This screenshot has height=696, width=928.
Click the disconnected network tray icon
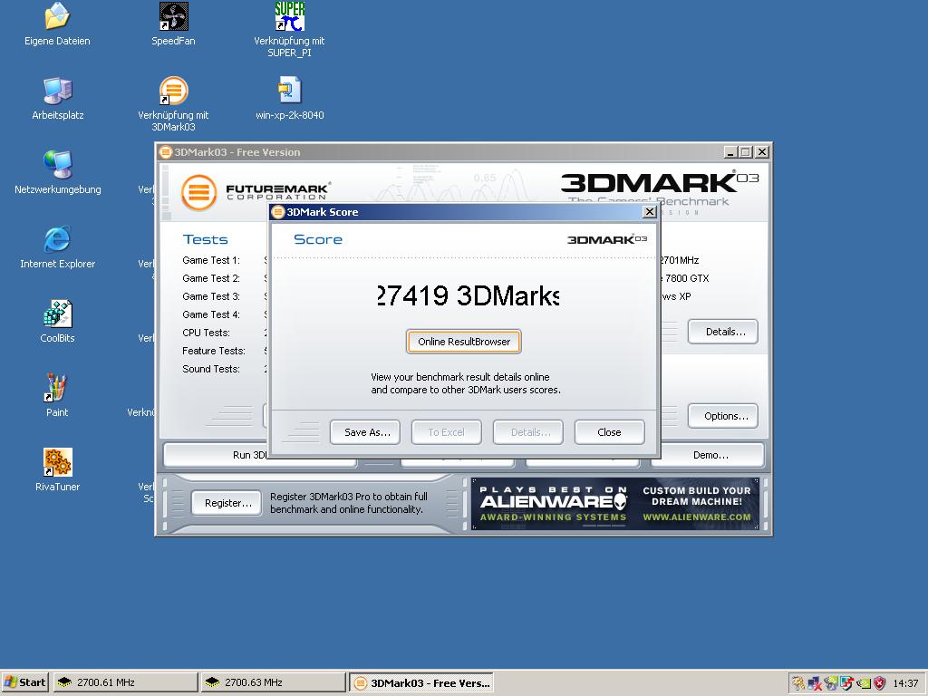click(x=815, y=683)
